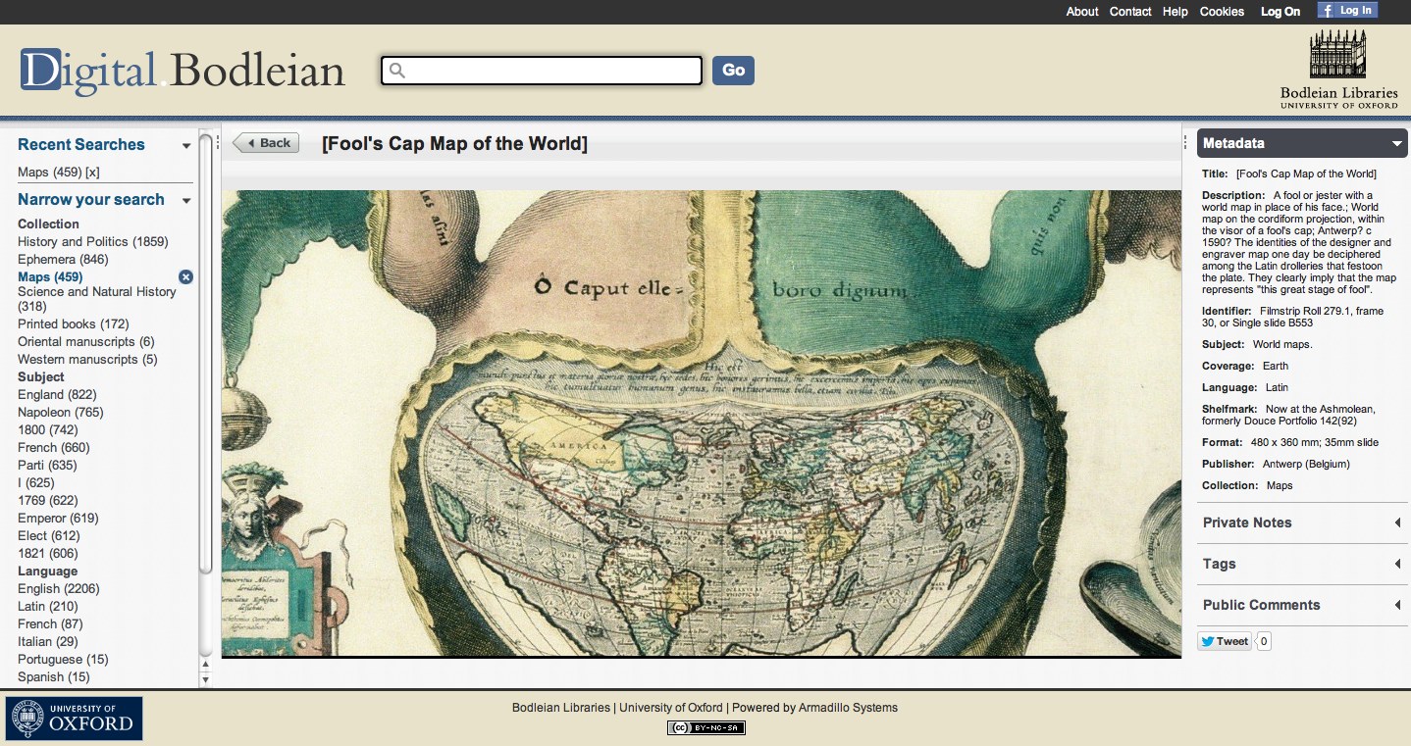Select subject 1800 (742)
The height and width of the screenshot is (746, 1411).
[48, 430]
